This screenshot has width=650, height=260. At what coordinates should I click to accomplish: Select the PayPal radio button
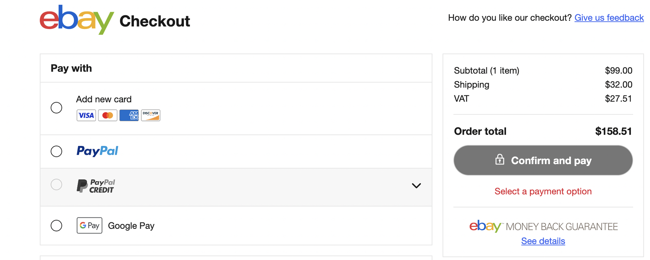tap(57, 151)
